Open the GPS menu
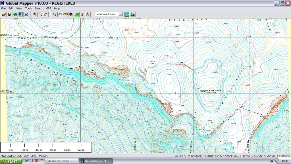 pyautogui.click(x=49, y=8)
